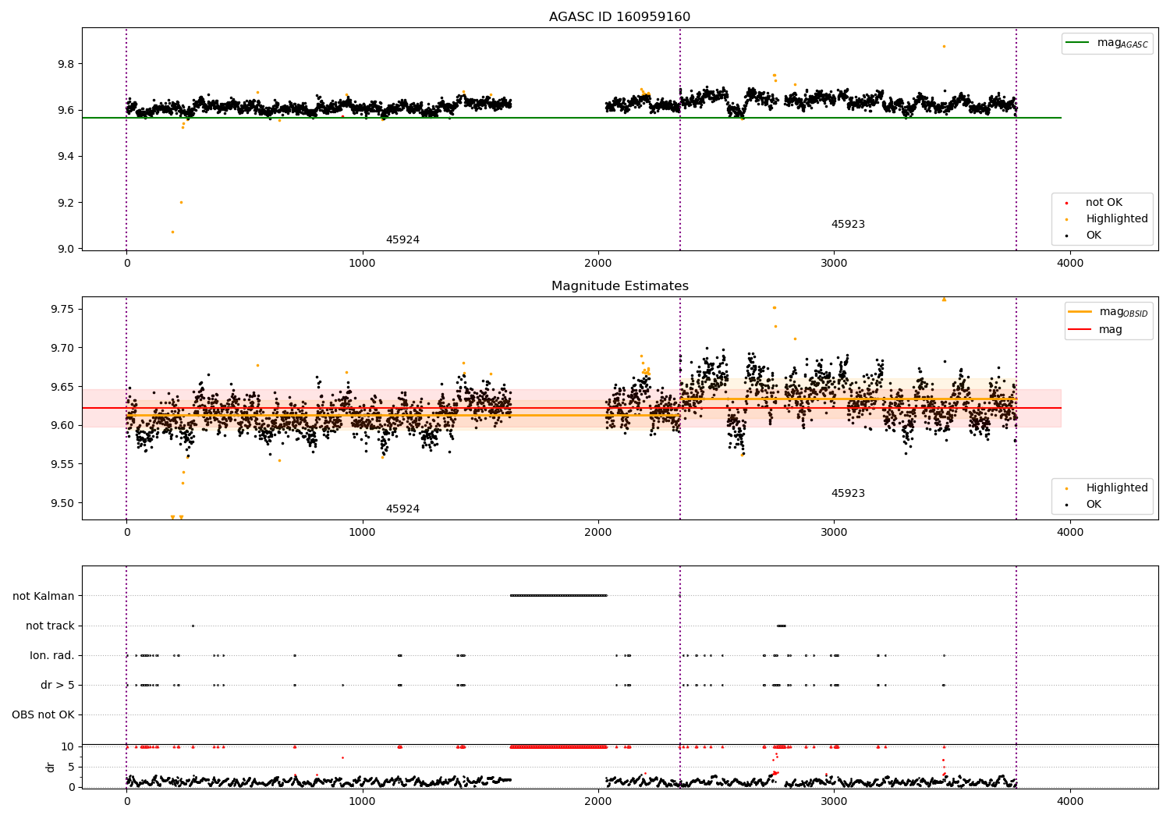This screenshot has width=1170, height=819.
Task: Click the '45923' label in the Magnitude Estimates plot
Action: pos(848,494)
